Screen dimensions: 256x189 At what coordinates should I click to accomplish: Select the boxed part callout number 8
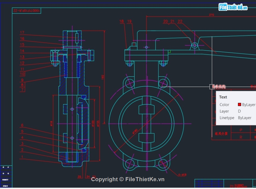tap(22, 85)
